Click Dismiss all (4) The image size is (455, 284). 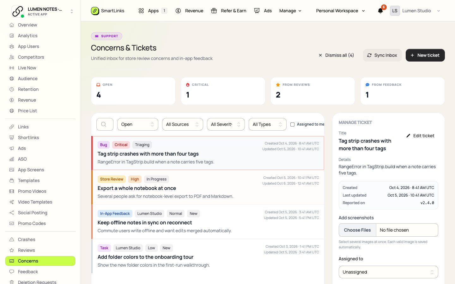336,55
